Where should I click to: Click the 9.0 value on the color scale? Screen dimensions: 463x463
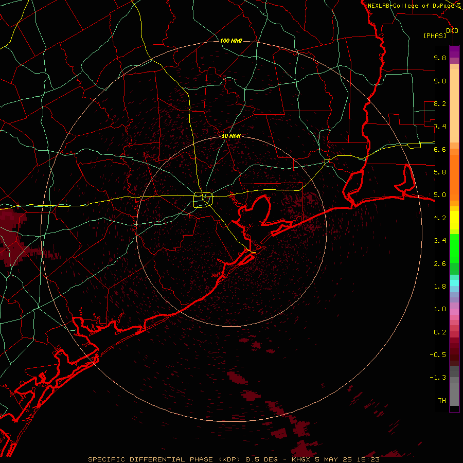tap(440, 81)
